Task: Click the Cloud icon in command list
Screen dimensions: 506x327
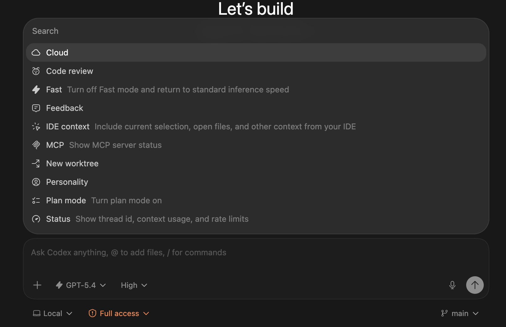Action: coord(36,53)
